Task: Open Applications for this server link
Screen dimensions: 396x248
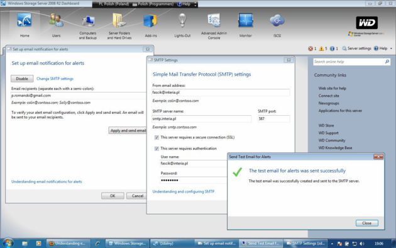Action: [340, 111]
